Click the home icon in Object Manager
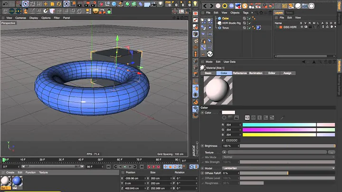 click(x=261, y=13)
